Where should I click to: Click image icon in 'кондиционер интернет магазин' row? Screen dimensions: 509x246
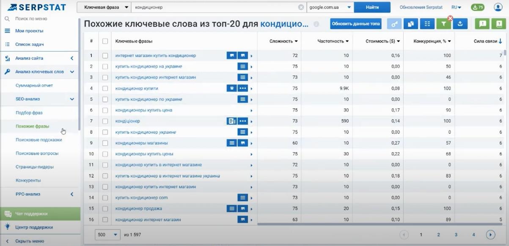coord(242,220)
